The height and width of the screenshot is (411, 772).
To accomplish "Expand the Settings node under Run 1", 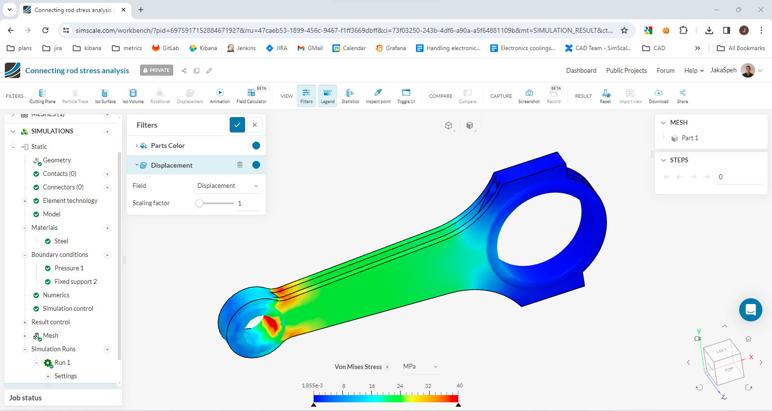I will point(48,376).
